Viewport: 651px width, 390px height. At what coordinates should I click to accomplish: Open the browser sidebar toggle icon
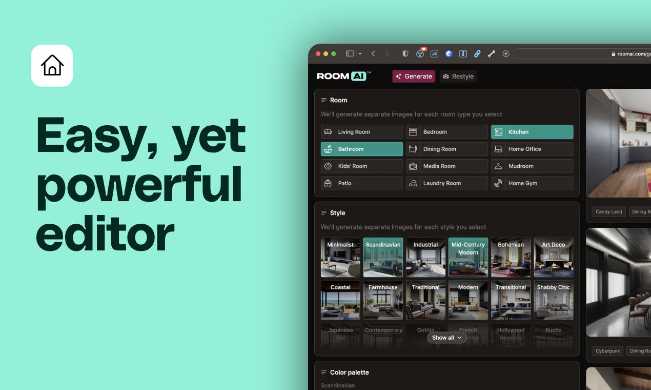click(350, 53)
